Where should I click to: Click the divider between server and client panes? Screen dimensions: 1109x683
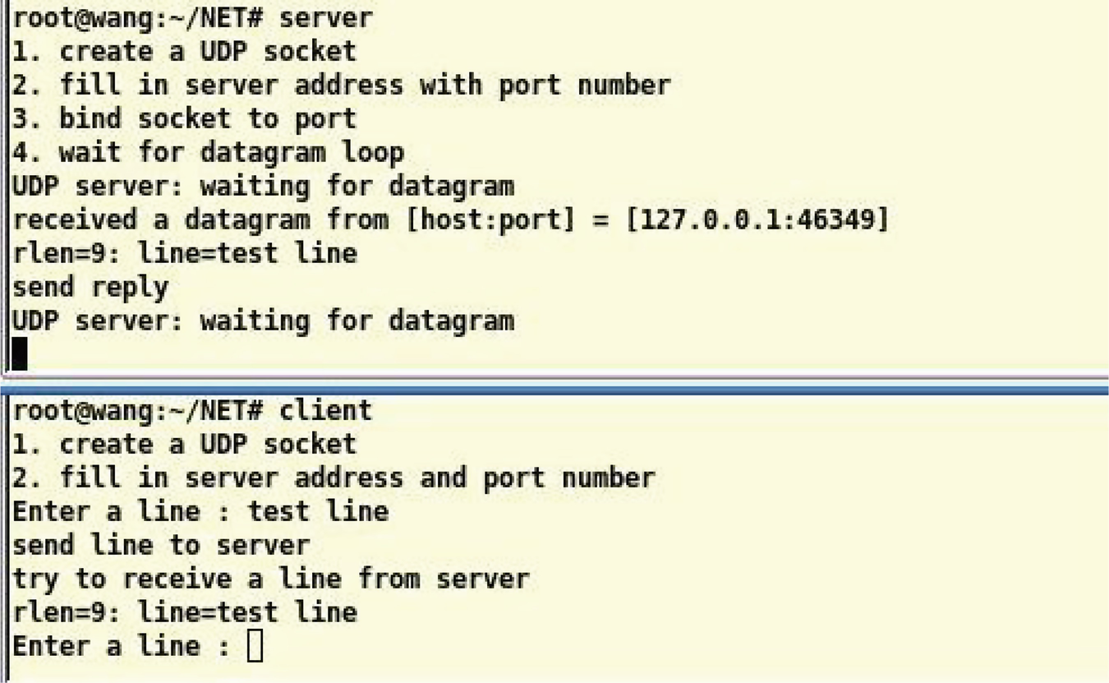click(554, 385)
